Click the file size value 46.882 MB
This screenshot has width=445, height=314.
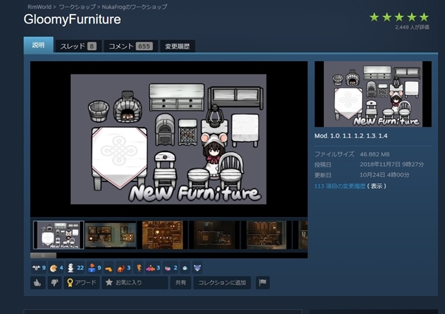(x=375, y=154)
